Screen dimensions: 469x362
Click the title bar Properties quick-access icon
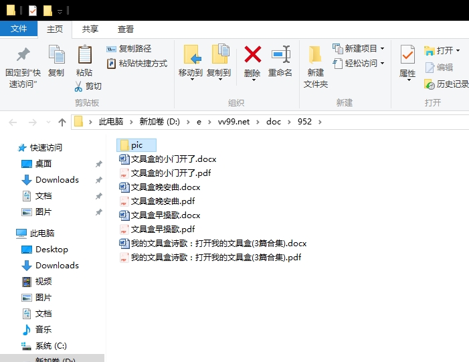32,11
